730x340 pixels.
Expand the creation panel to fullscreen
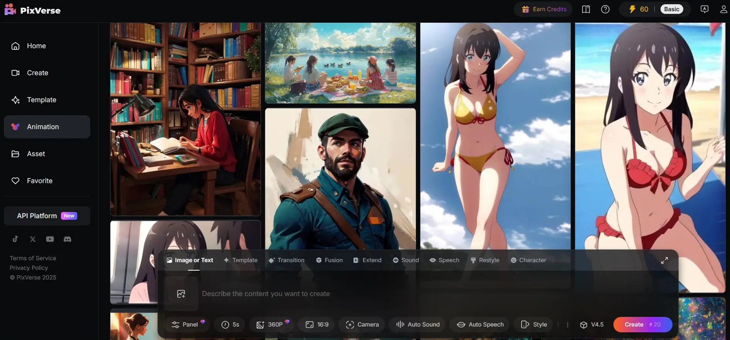click(664, 260)
